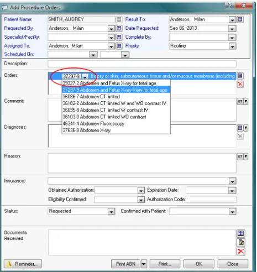This screenshot has height=272, width=257.
Task: Expand the Result To dropdown
Action: (232, 20)
